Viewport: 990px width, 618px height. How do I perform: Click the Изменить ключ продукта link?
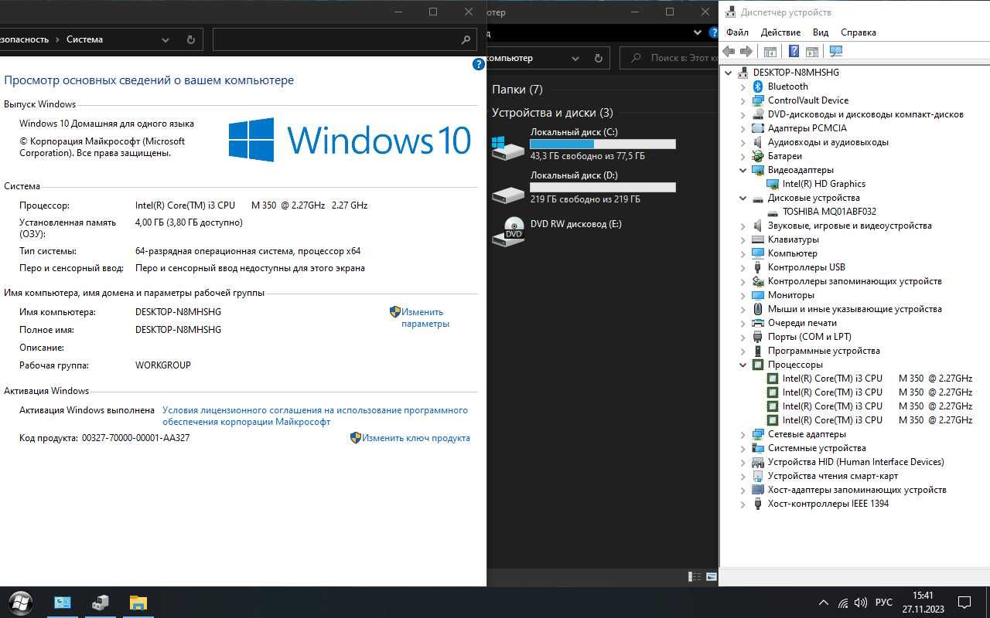tap(416, 438)
